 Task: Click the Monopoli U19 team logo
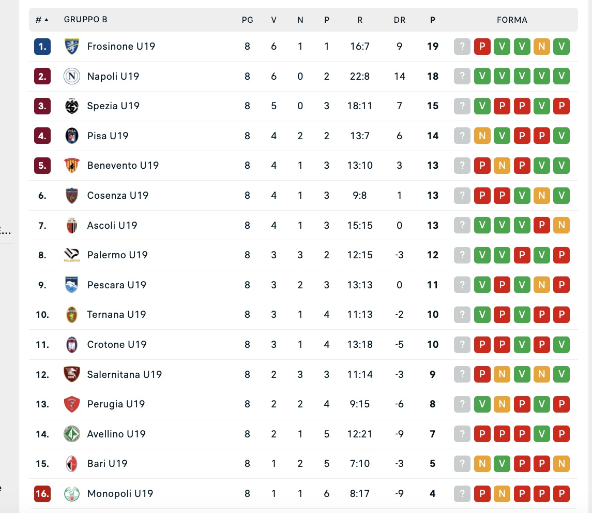[x=72, y=494]
